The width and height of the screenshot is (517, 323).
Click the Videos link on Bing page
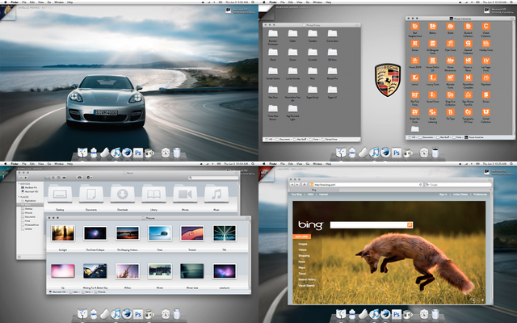tap(302, 250)
